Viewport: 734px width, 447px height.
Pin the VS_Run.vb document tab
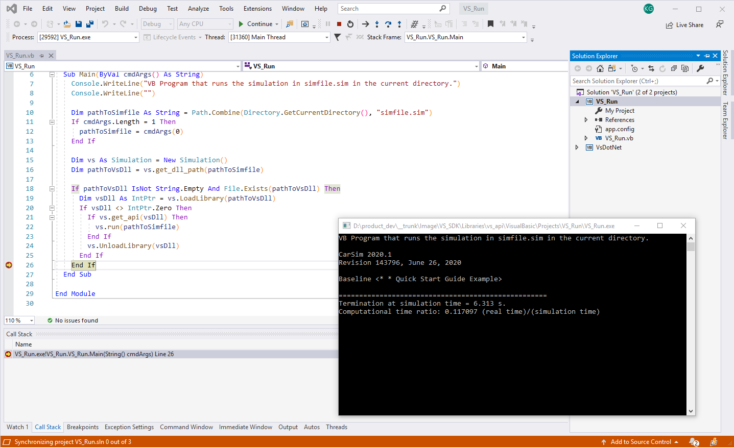(42, 56)
